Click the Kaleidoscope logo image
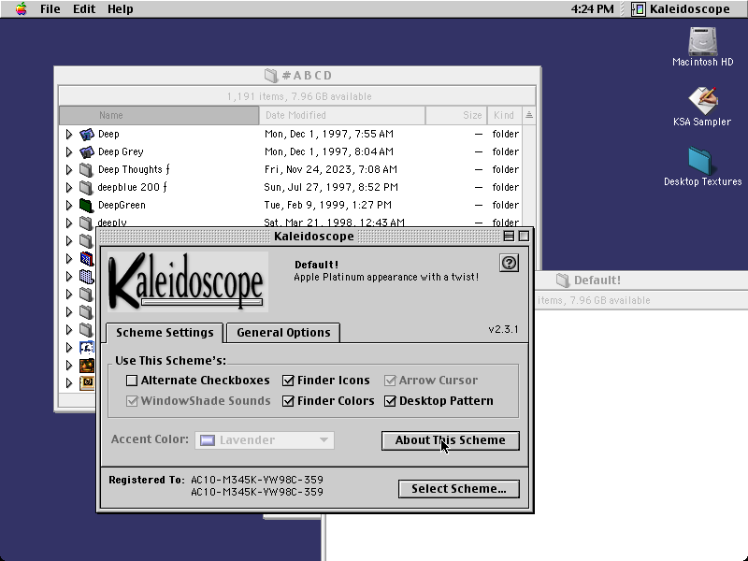Viewport: 748px width, 561px height. point(188,281)
